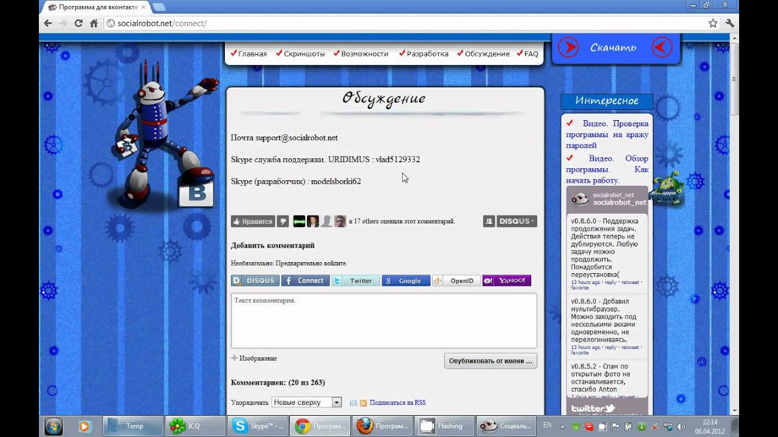
Task: Switch to ICQ in taskbar
Action: (x=194, y=426)
